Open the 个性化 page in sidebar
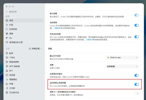This screenshot has height=100, width=146. tap(24, 58)
